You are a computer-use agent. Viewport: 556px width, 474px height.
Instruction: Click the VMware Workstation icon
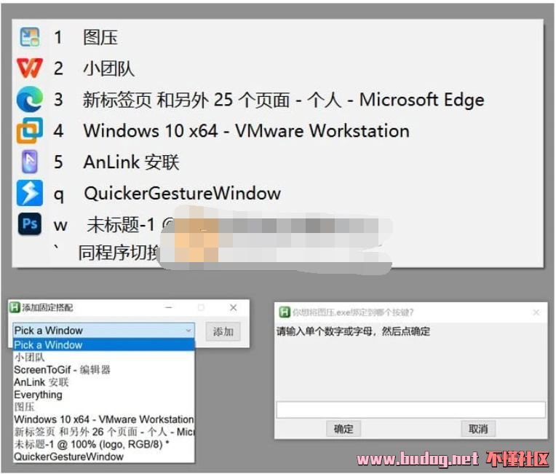pos(30,130)
